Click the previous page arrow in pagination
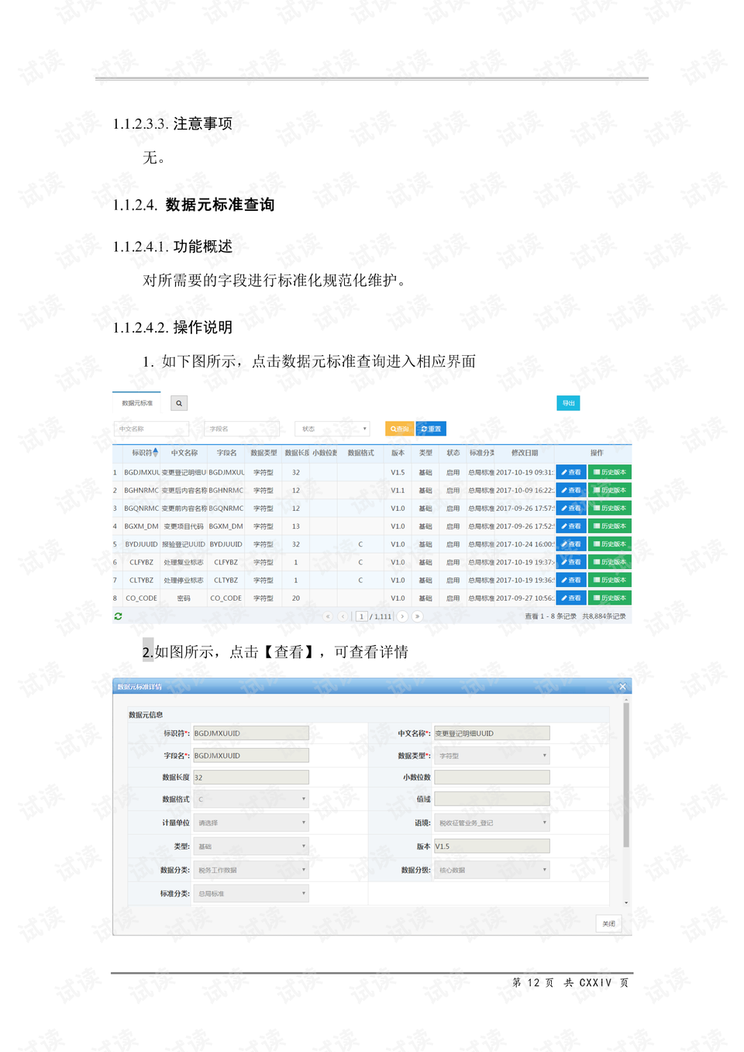The height and width of the screenshot is (1052, 744). (343, 615)
